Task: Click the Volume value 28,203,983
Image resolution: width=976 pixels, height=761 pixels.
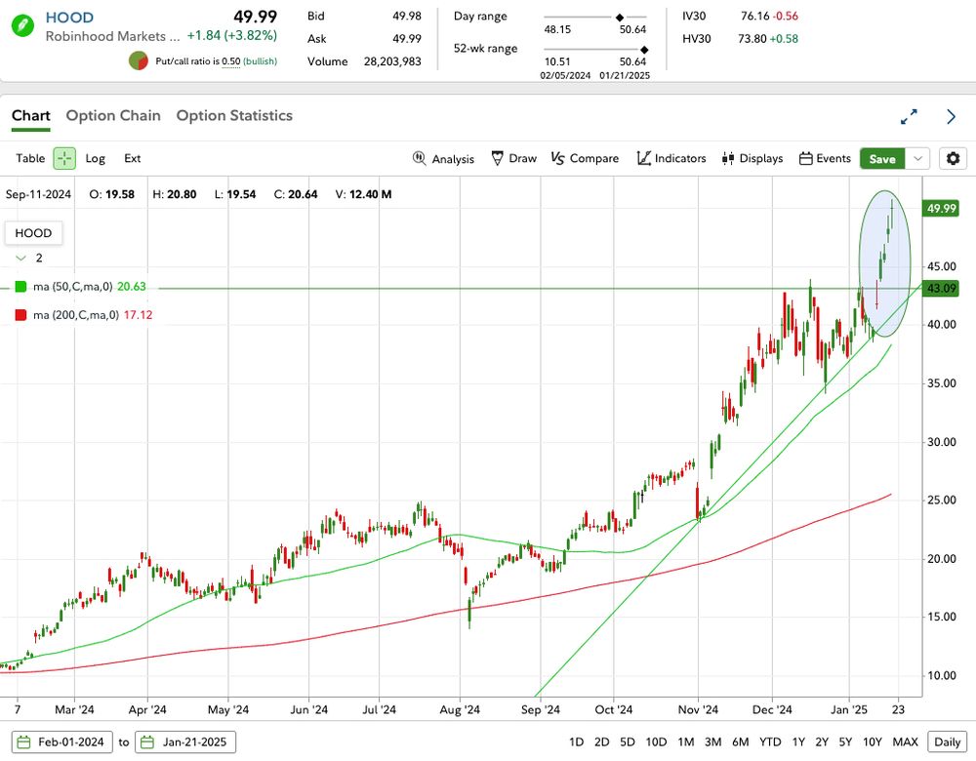Action: point(392,61)
